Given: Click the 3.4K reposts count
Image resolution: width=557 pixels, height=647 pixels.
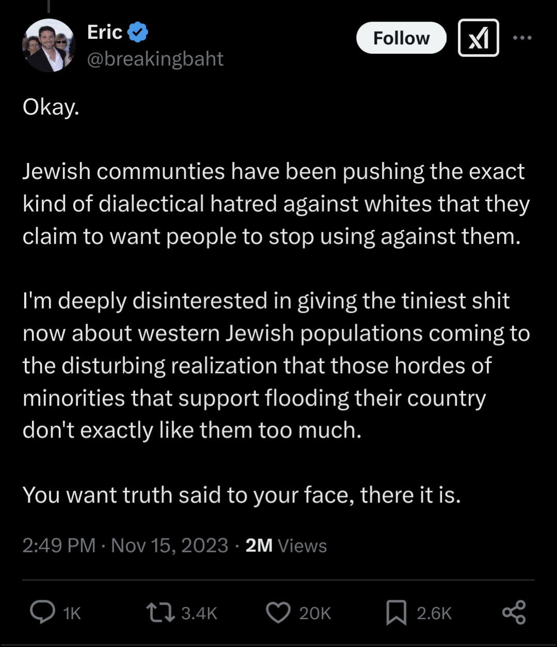Looking at the screenshot, I should pos(199,613).
